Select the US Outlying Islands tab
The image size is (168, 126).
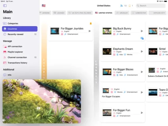click(x=80, y=13)
